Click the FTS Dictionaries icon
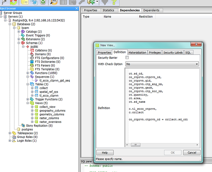212x172 pixels. click(32, 62)
